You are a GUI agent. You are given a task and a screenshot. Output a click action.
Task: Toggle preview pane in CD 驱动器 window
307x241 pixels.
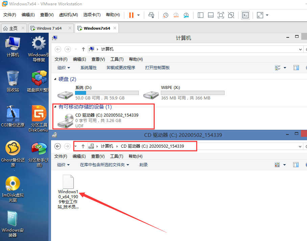[x=296, y=165]
